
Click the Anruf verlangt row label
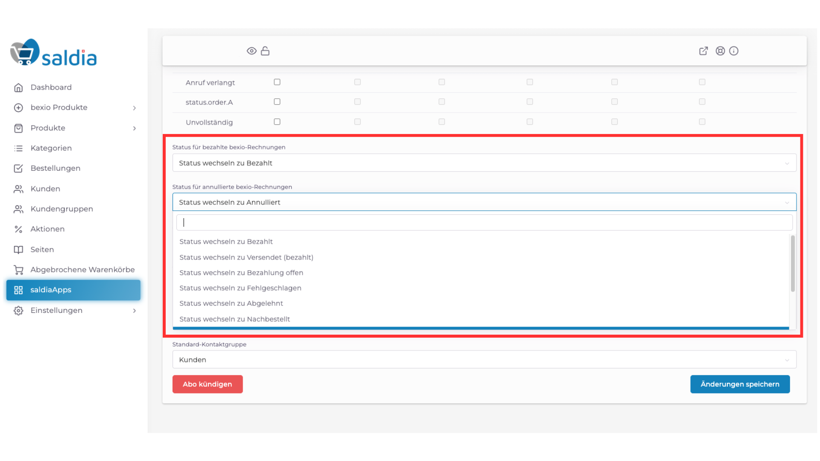[210, 83]
